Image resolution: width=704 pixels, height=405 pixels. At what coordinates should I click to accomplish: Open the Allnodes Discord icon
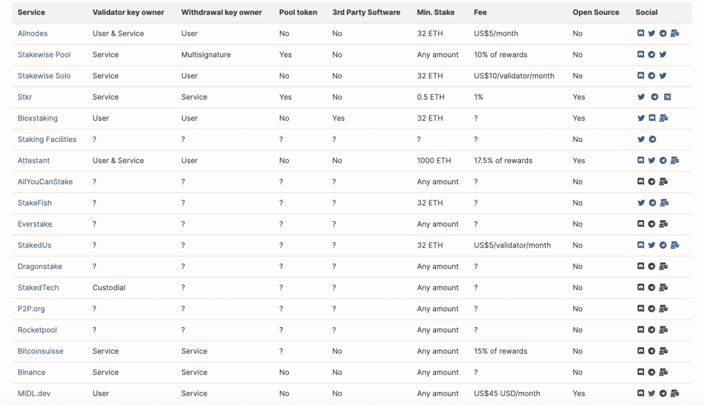point(641,33)
